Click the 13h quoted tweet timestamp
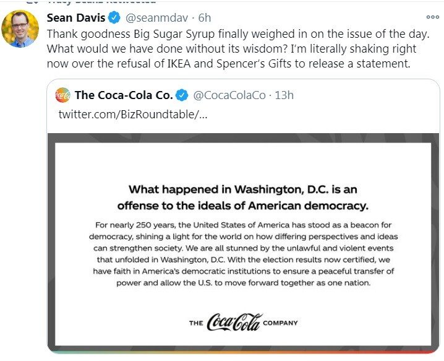The image size is (444, 361). tap(284, 95)
